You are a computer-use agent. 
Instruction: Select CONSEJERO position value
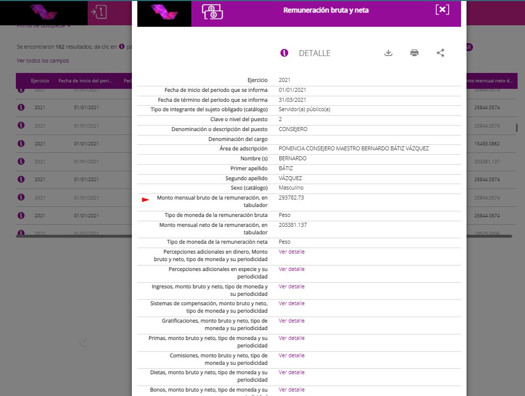(x=293, y=130)
